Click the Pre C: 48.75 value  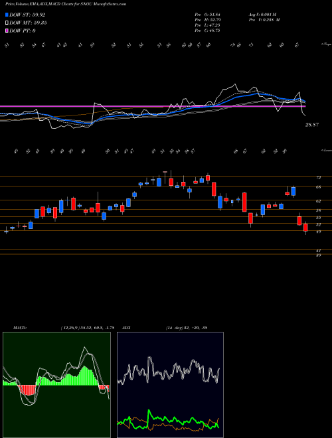[207, 31]
